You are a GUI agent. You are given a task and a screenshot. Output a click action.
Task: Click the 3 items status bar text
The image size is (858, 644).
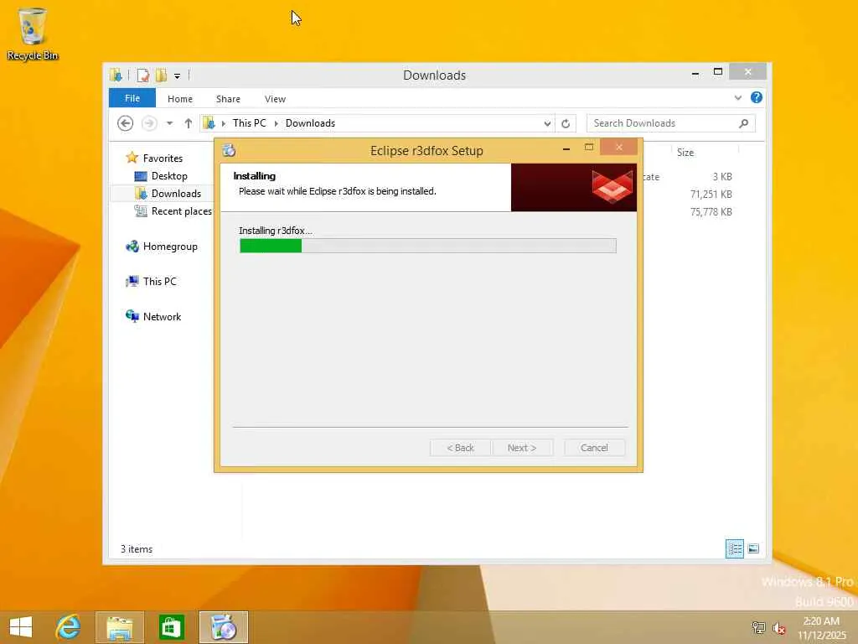137,549
